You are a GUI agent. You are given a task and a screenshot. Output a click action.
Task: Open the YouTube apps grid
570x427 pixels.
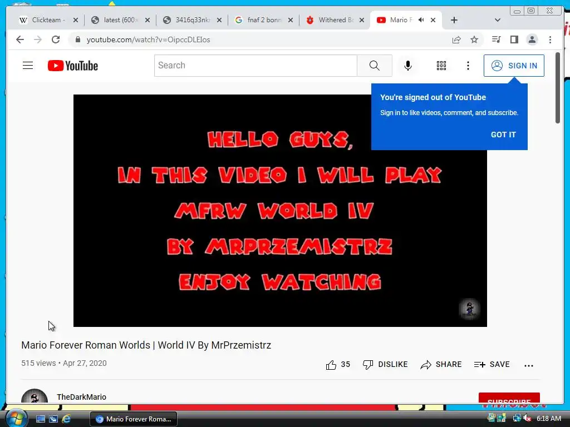(441, 66)
